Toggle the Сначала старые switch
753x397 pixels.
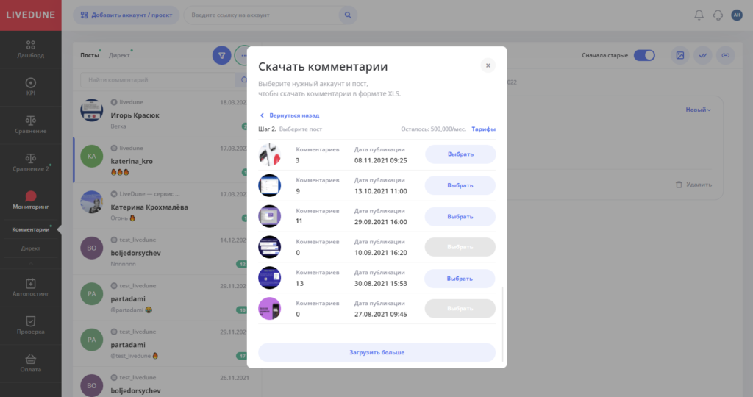point(644,55)
